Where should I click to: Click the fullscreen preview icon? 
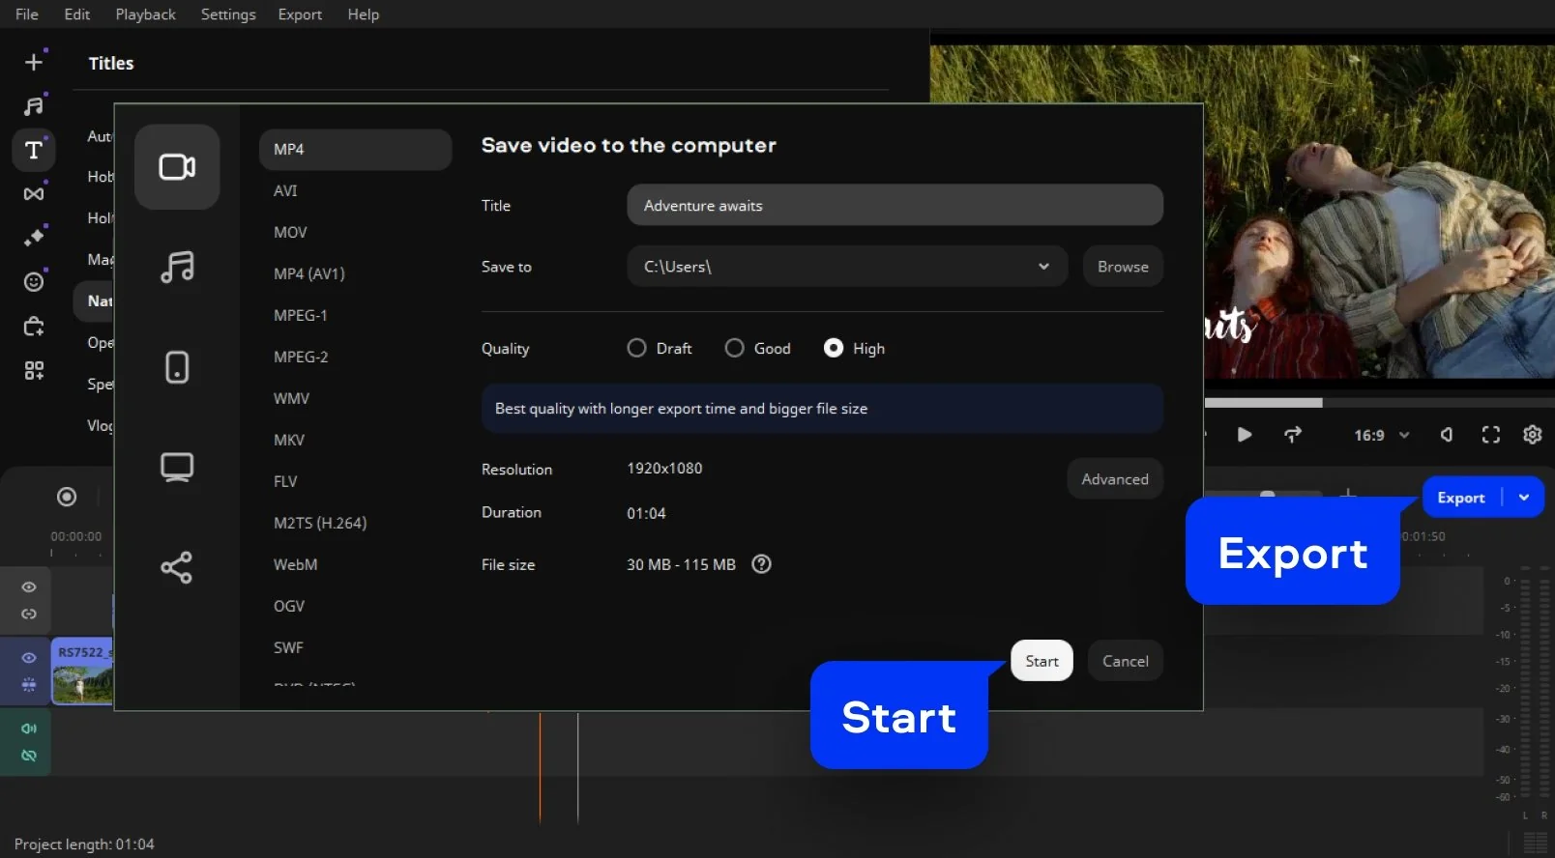tap(1490, 435)
